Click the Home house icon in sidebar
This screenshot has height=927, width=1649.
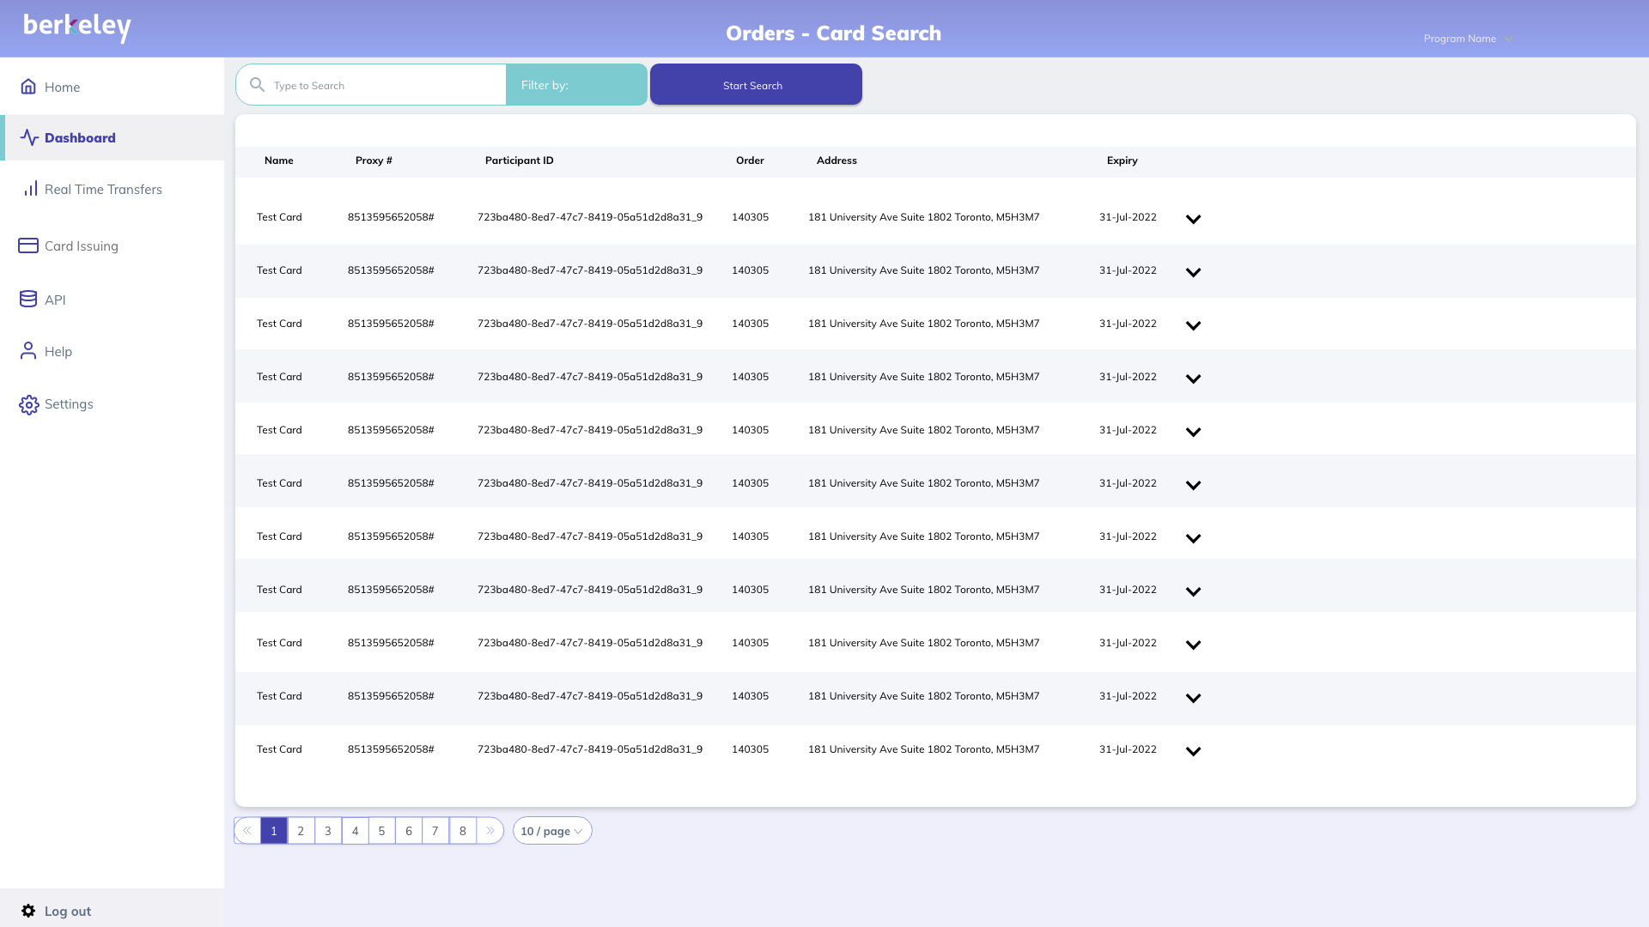(28, 87)
